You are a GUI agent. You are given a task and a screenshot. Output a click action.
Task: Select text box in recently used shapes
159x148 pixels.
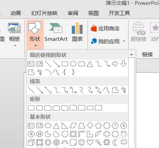pos(31,64)
